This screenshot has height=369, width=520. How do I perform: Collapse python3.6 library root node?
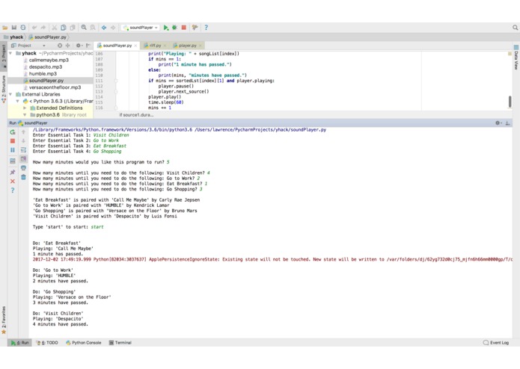25,115
